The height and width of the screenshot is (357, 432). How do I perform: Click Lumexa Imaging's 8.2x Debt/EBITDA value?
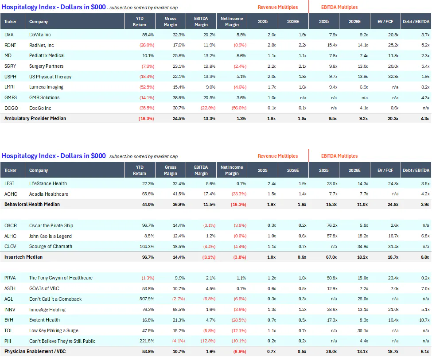(425, 87)
